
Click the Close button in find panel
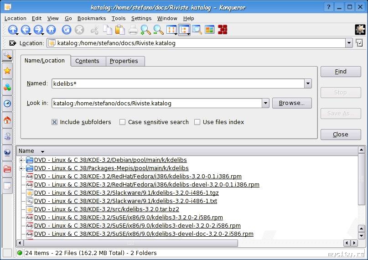click(x=341, y=135)
